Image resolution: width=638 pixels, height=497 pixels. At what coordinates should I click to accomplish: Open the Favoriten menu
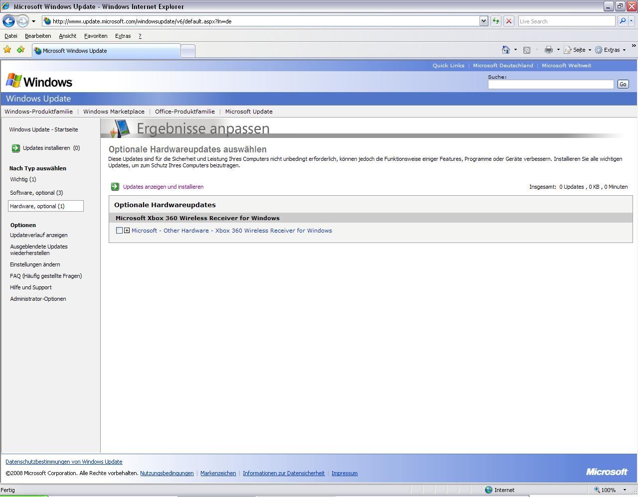coord(96,36)
